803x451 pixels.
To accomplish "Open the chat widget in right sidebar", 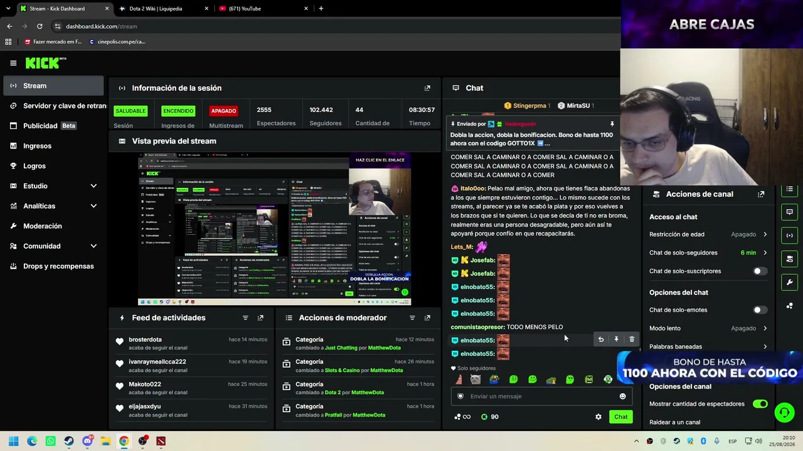I will point(790,212).
